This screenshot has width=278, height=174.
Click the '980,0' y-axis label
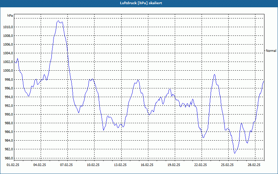click(x=9, y=158)
